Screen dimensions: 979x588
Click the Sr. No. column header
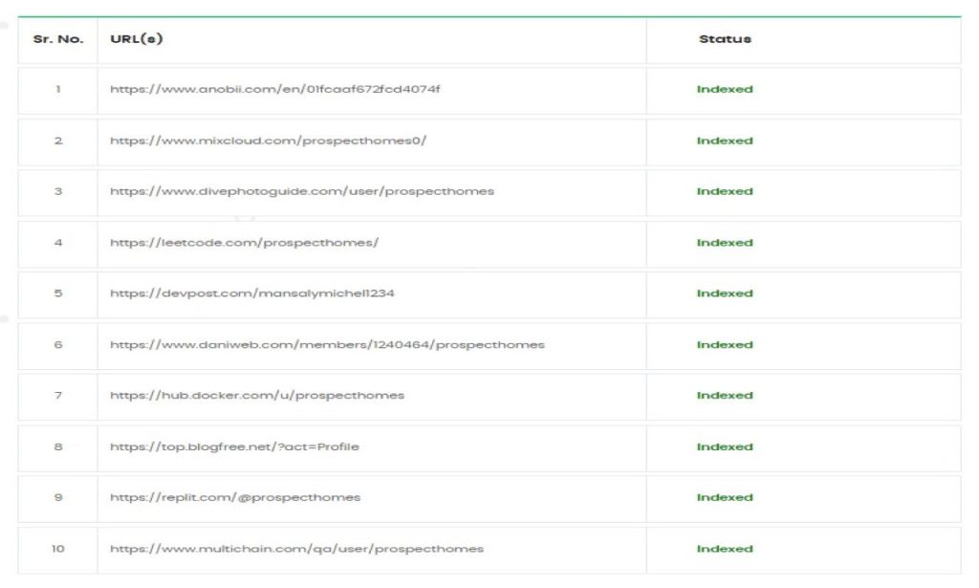point(58,38)
